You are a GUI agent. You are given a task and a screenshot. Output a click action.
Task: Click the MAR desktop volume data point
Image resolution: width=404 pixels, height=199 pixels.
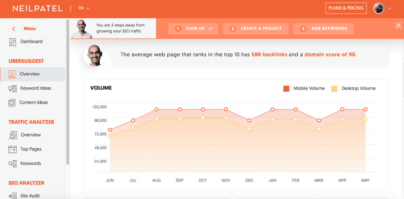tap(319, 129)
